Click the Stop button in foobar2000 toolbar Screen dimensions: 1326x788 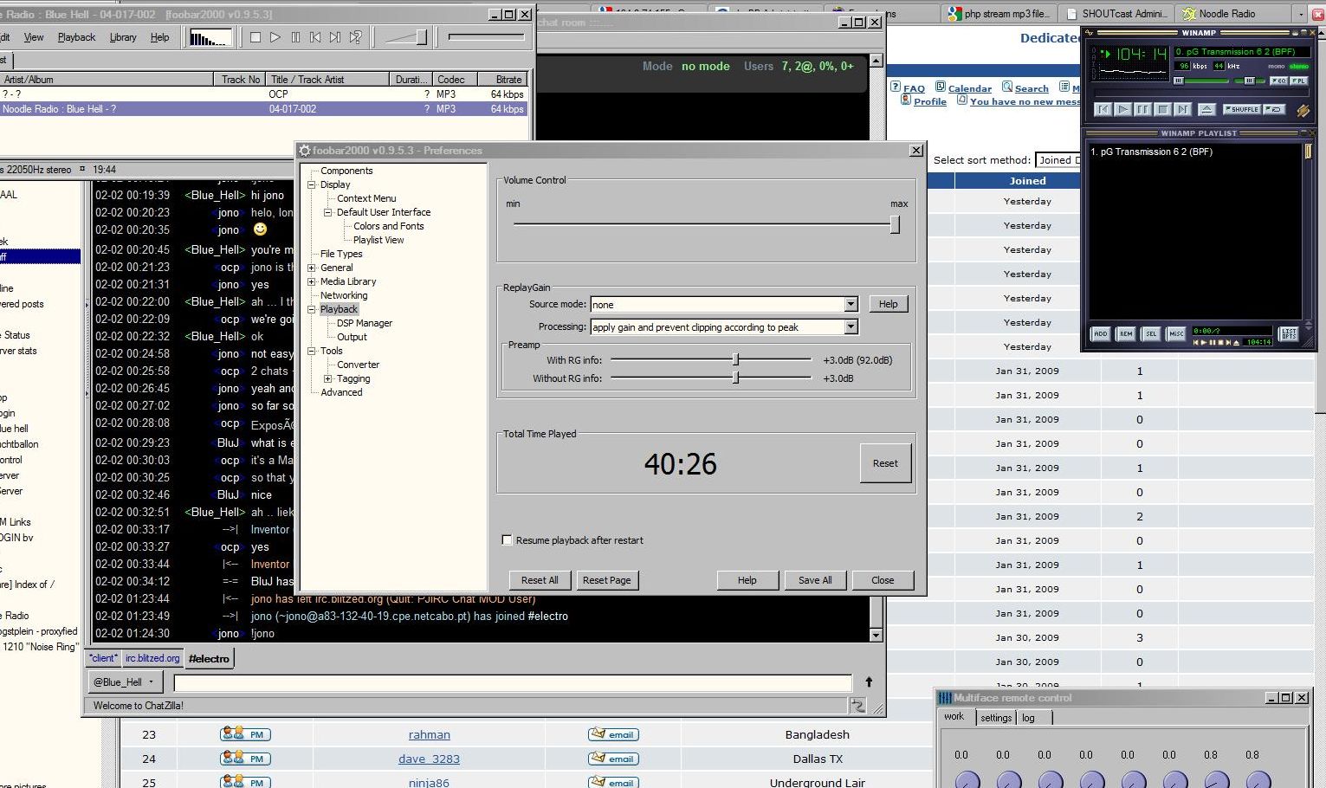(x=255, y=37)
